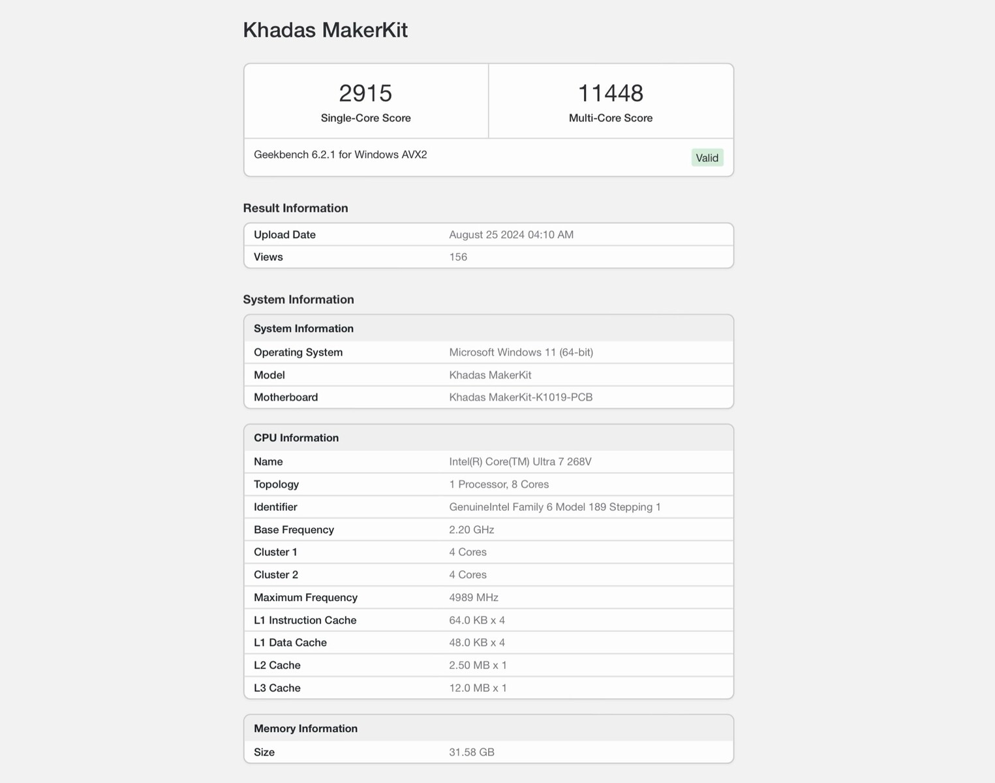
Task: Click the Result Information heading
Action: coord(296,208)
